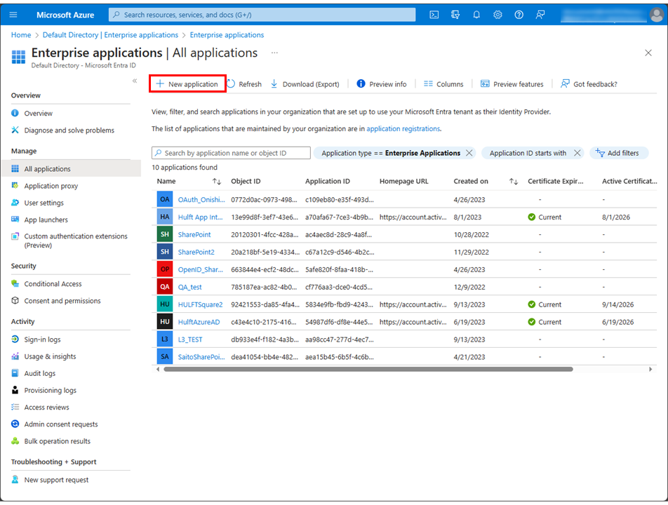This screenshot has width=668, height=505.
Task: Open Default Directory | Enterprise applications breadcrumb
Action: (110, 35)
